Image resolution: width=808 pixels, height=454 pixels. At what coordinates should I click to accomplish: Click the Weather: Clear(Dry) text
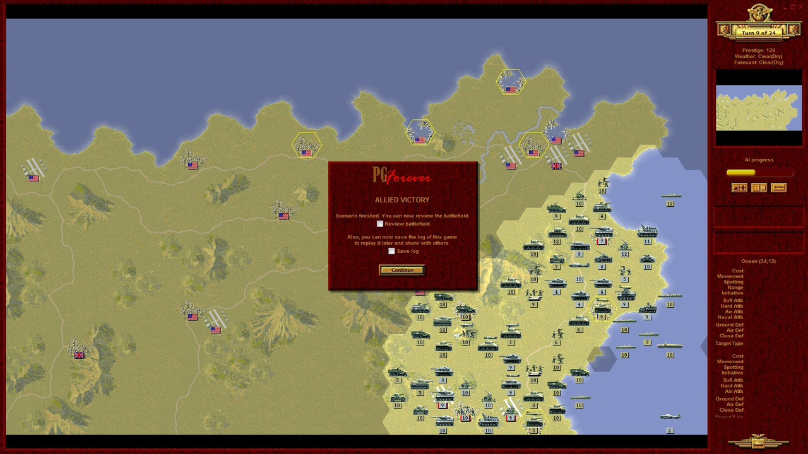(758, 56)
